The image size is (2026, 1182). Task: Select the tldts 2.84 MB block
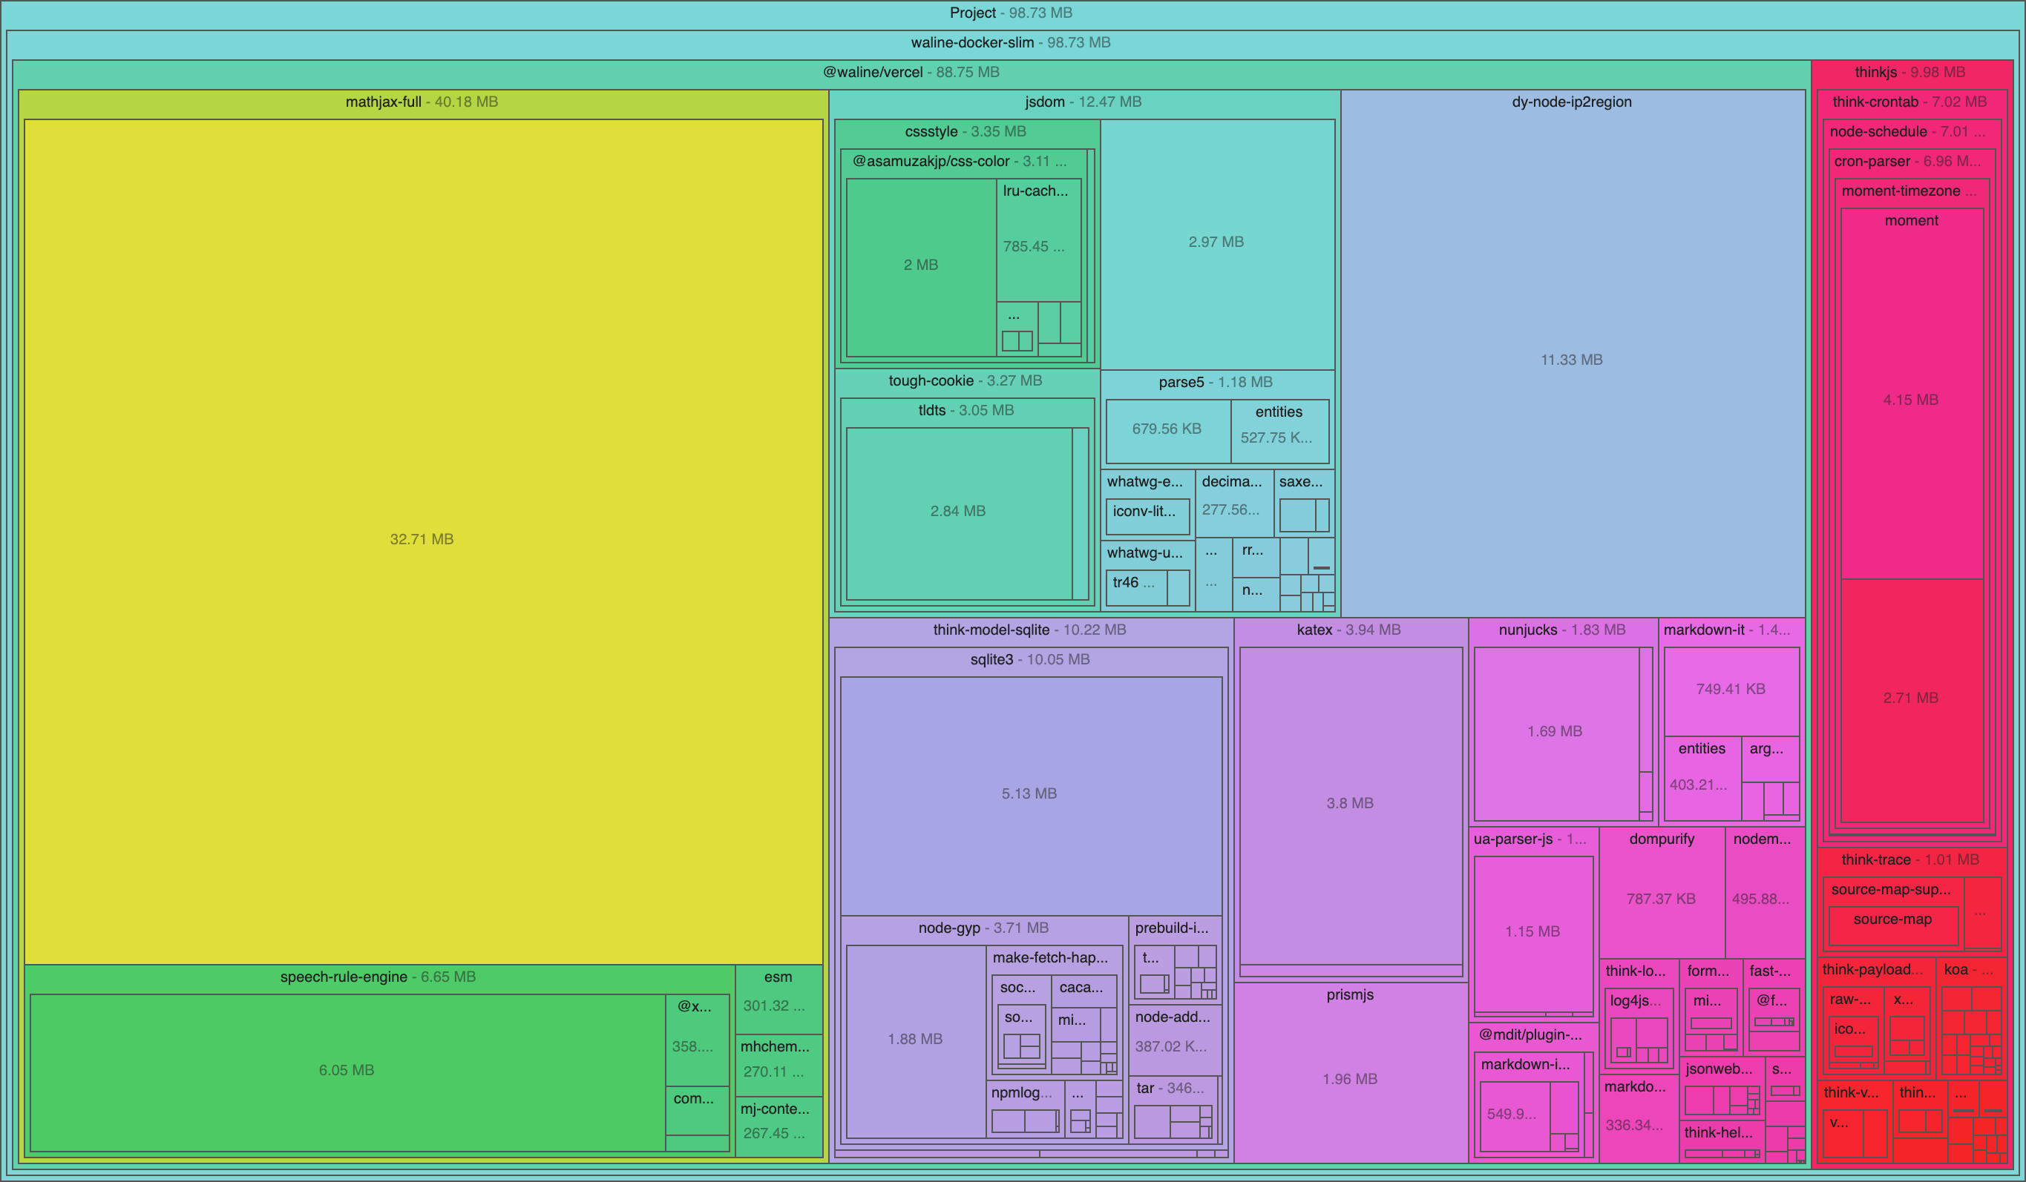coord(957,511)
